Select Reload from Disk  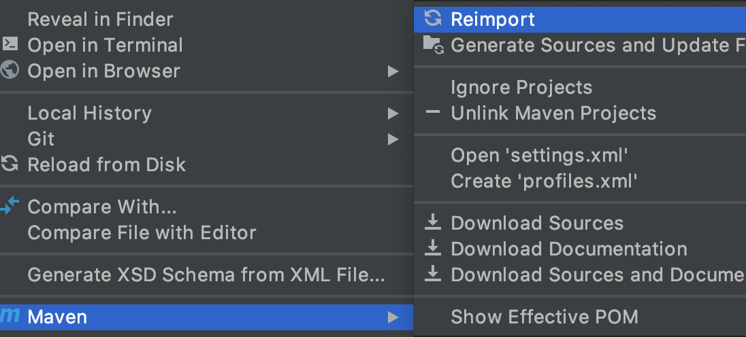point(206,164)
